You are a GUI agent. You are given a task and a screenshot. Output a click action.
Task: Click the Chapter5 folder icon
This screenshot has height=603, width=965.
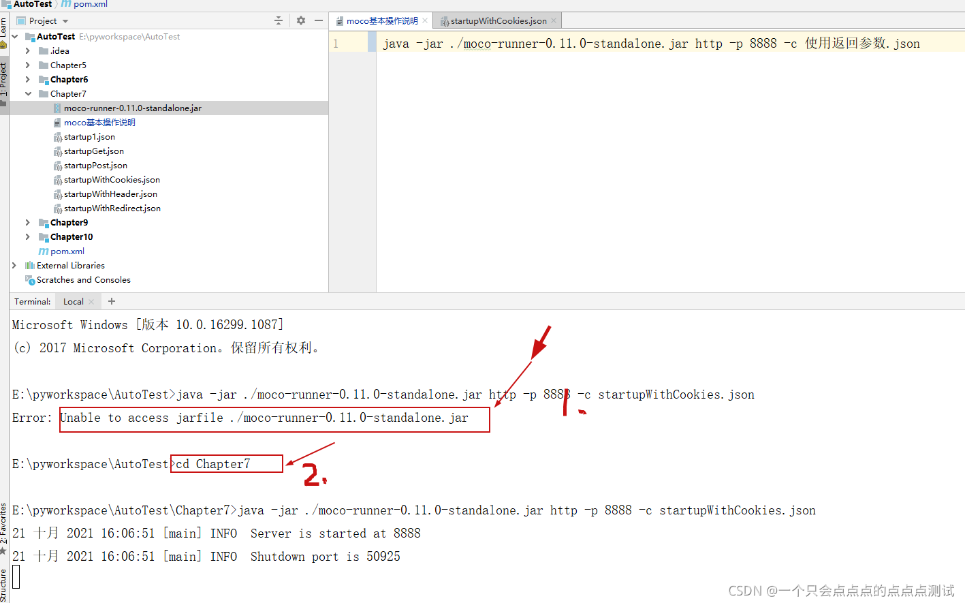[44, 65]
